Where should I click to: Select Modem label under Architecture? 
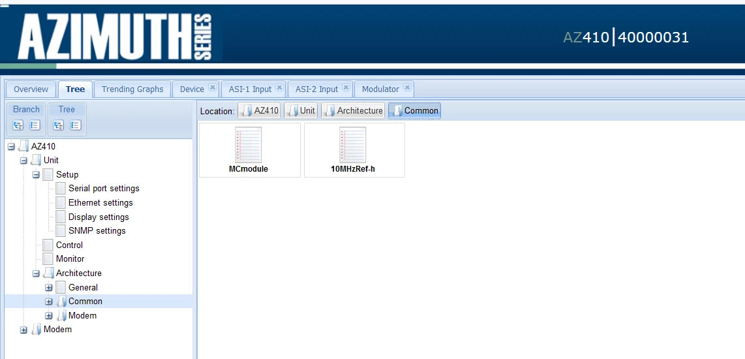(83, 316)
